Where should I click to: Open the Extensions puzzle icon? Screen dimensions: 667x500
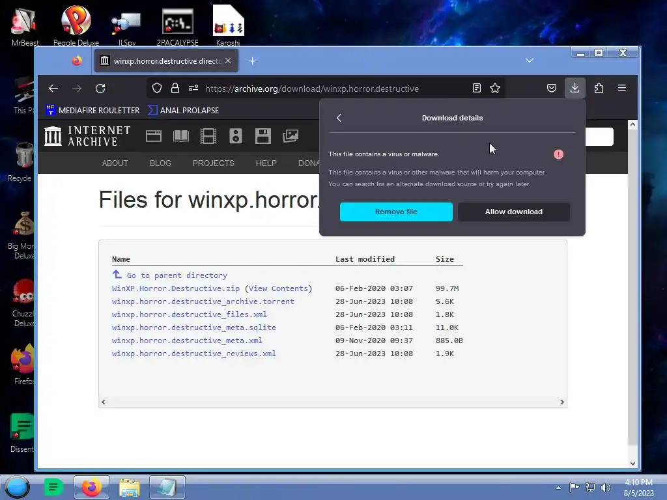pos(599,88)
